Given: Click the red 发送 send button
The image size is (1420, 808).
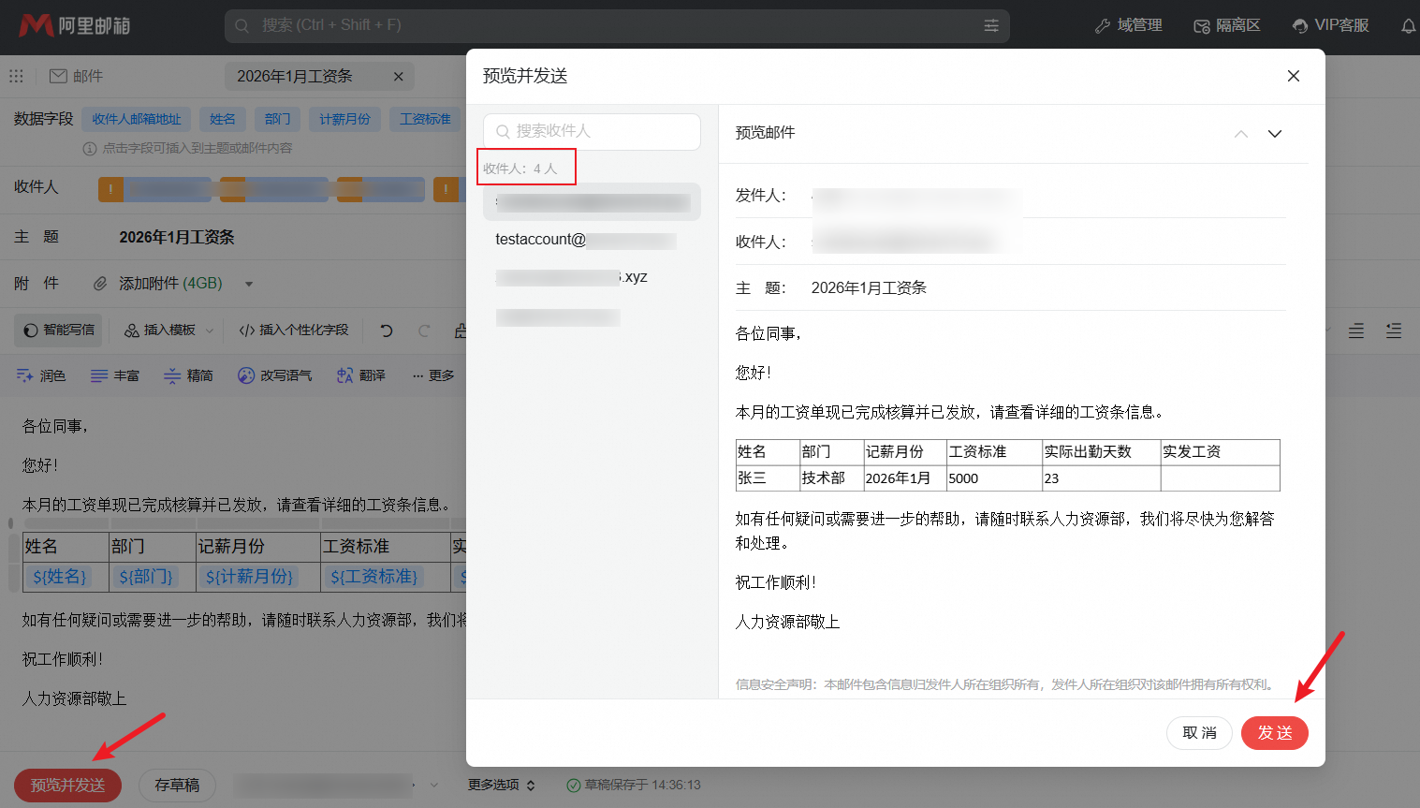Looking at the screenshot, I should [1274, 732].
